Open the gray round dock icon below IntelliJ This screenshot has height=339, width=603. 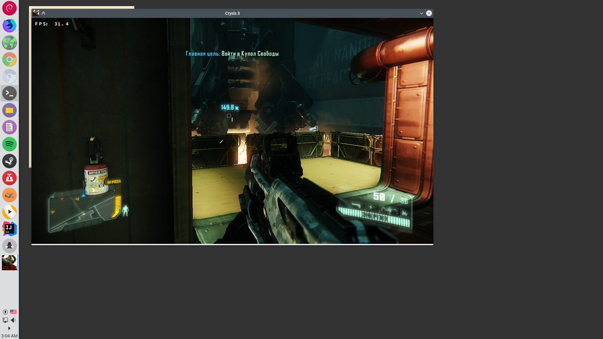(x=9, y=246)
